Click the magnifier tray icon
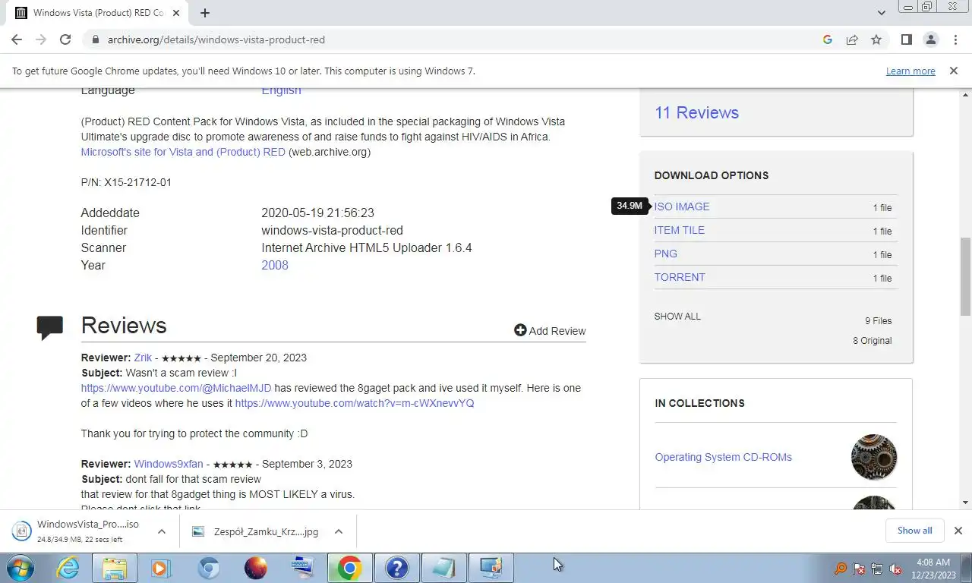 pos(841,569)
